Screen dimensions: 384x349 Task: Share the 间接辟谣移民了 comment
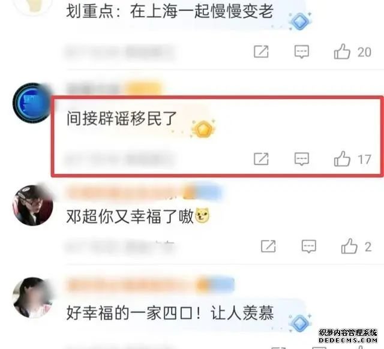[261, 159]
